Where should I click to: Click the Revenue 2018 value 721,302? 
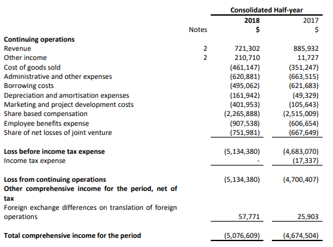tap(247, 48)
